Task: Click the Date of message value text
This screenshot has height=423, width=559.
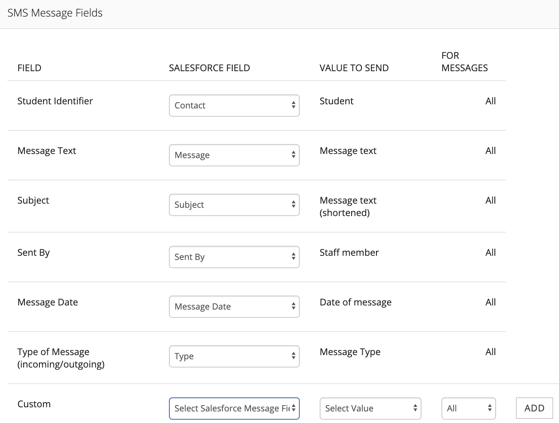Action: pyautogui.click(x=355, y=302)
